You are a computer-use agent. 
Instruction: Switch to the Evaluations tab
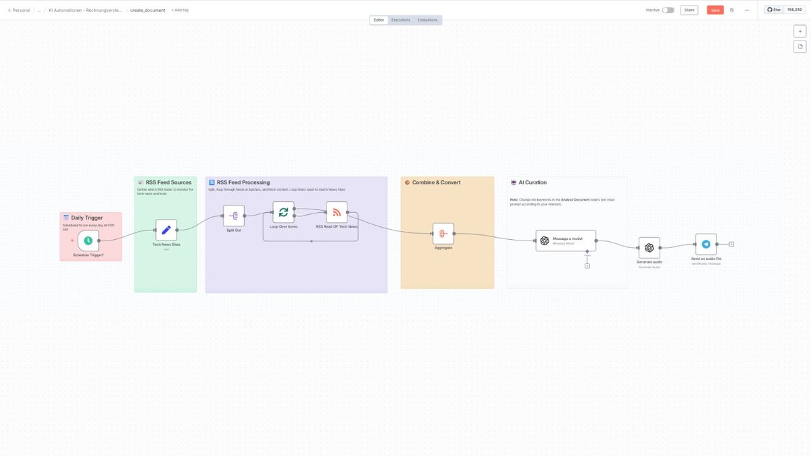427,20
